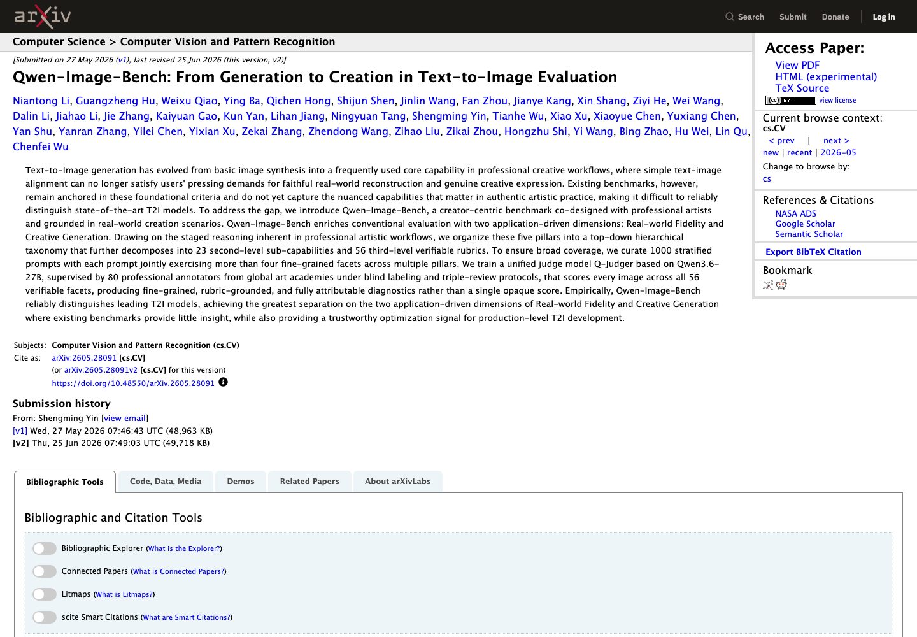Open the DOI URL link
The image size is (917, 637).
(x=133, y=383)
